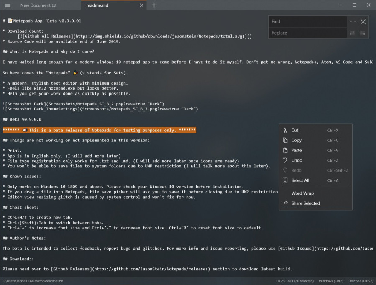
Task: Click the title line "Notepads App [Beta v0.9.0.0]"
Action: pos(42,21)
